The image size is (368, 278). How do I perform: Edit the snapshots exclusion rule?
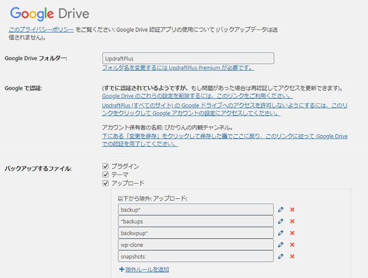pyautogui.click(x=280, y=256)
